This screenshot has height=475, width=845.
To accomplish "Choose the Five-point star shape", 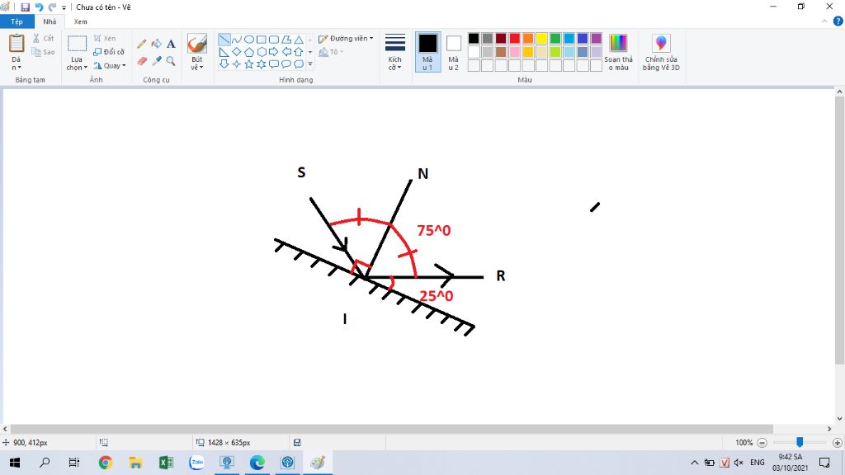I will point(249,64).
